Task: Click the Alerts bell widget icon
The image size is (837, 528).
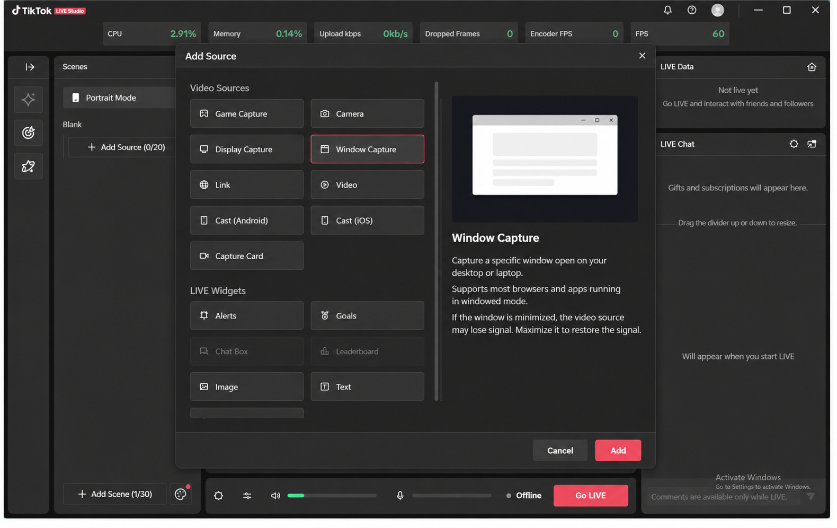Action: pos(204,315)
